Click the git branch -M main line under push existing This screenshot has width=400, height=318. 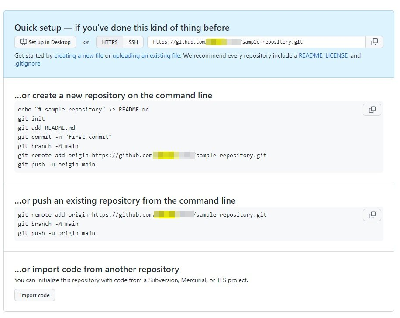pos(48,224)
